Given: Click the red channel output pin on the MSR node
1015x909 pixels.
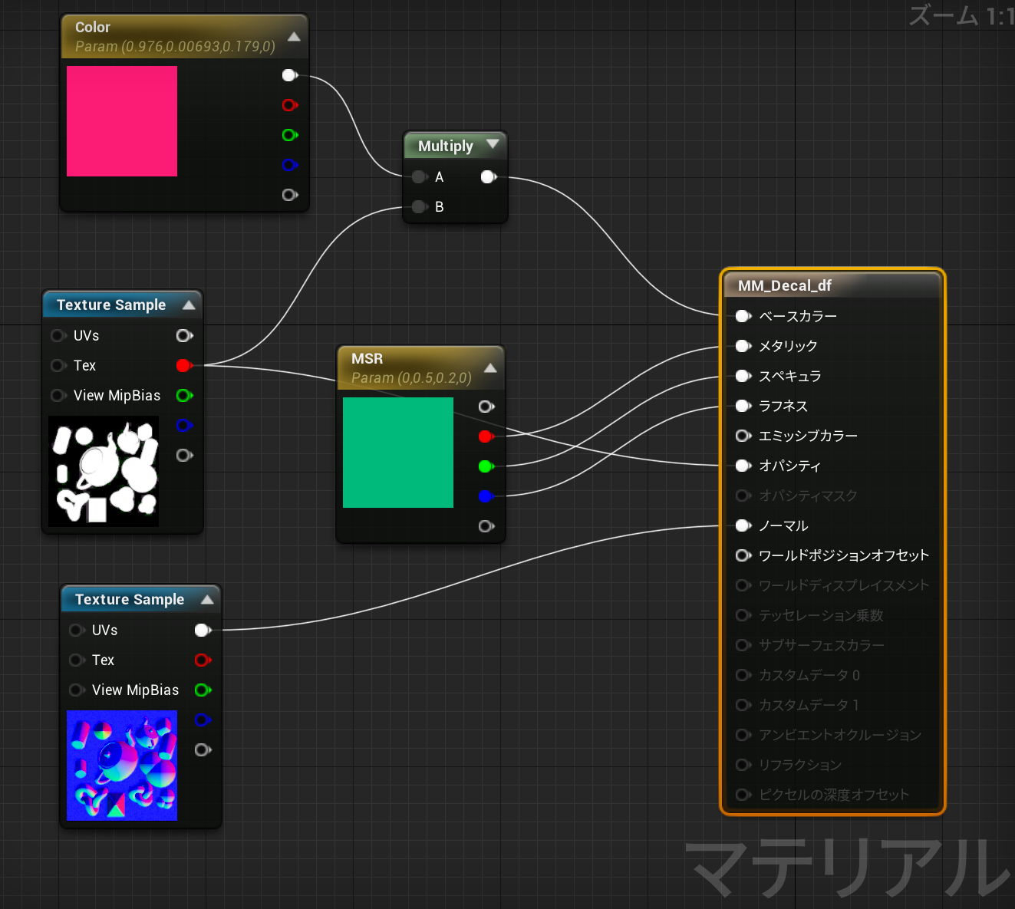Looking at the screenshot, I should coord(486,436).
